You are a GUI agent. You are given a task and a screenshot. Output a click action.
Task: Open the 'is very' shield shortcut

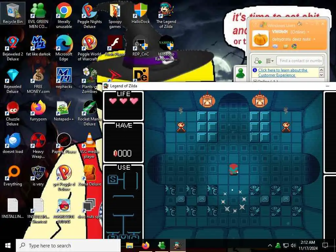click(x=38, y=176)
